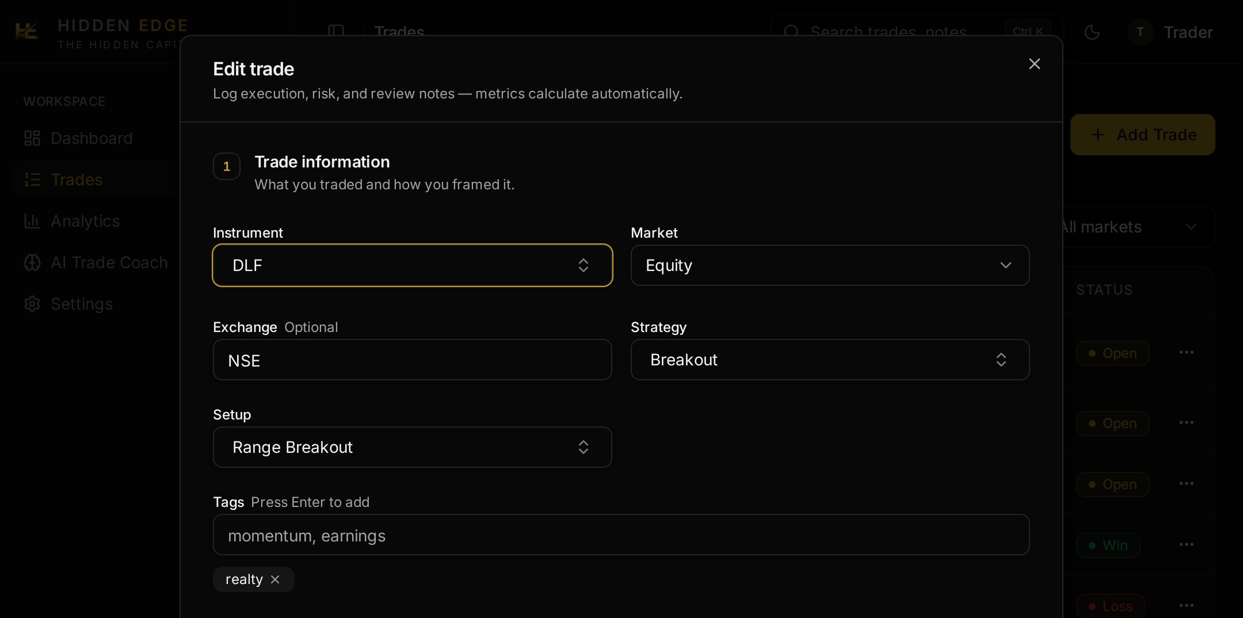Open actions menu for Loss trade row
The width and height of the screenshot is (1243, 618).
click(x=1186, y=605)
